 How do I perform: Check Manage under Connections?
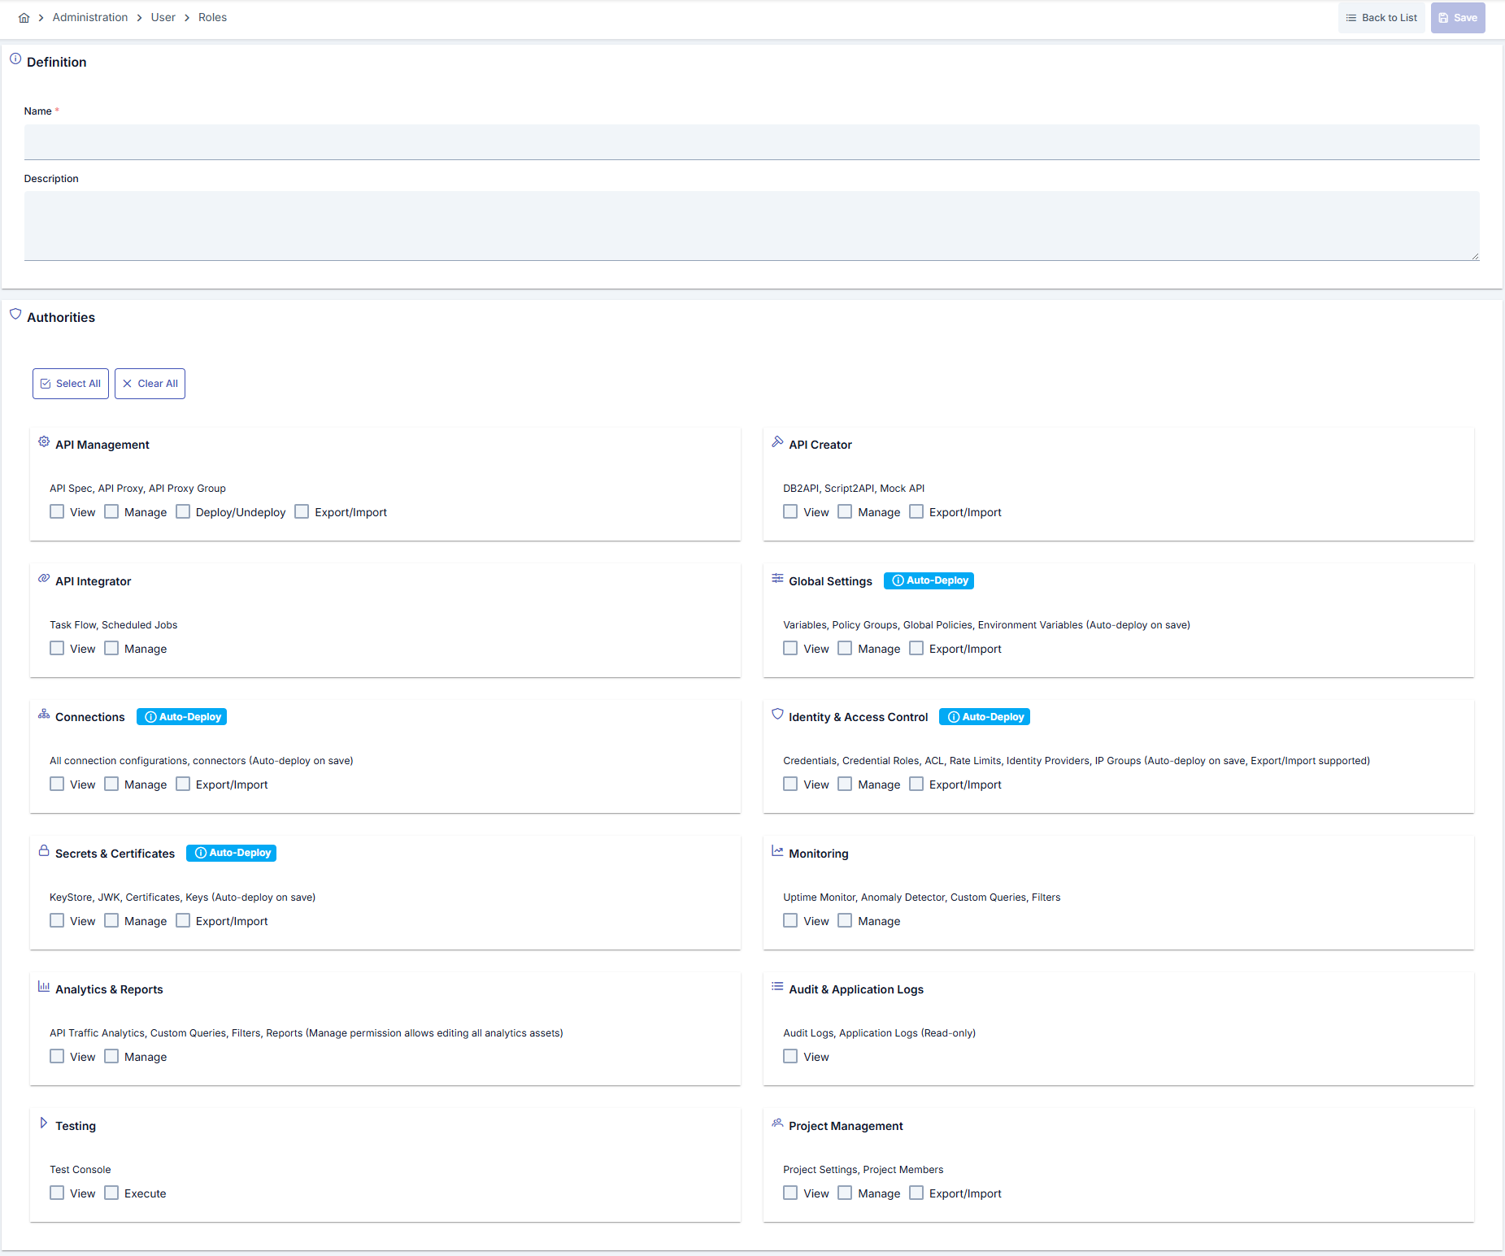point(111,784)
